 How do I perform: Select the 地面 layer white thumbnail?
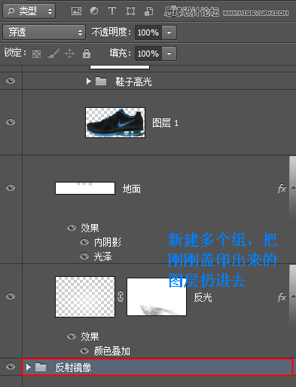(85, 189)
